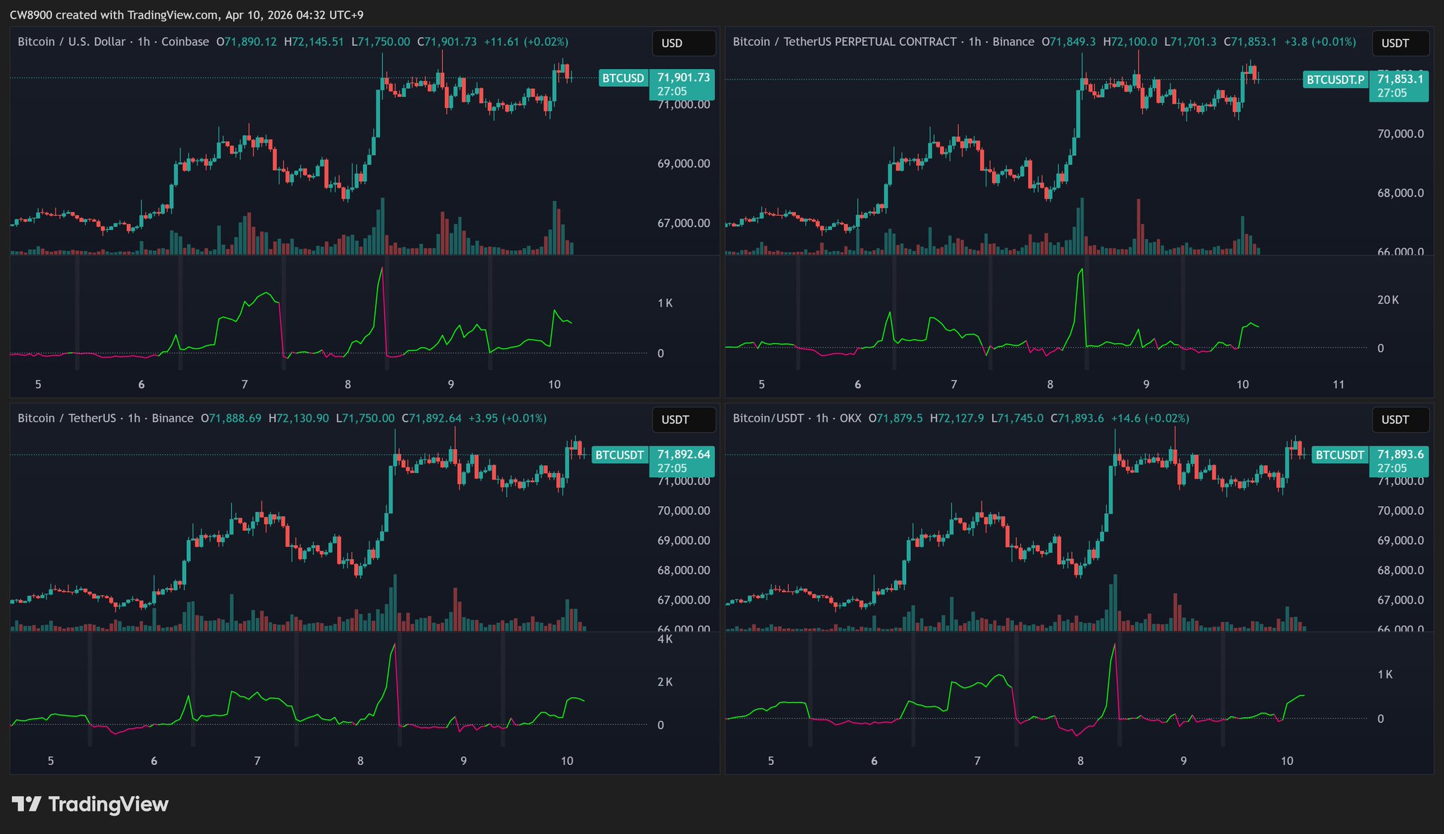Open USDT currency selector on Binance spot chart
The height and width of the screenshot is (834, 1444).
683,419
